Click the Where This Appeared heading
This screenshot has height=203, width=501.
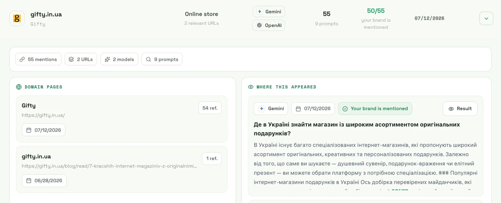[287, 87]
